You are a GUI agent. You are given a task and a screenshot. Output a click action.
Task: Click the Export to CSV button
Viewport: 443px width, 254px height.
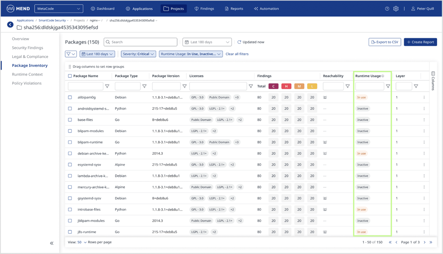385,42
